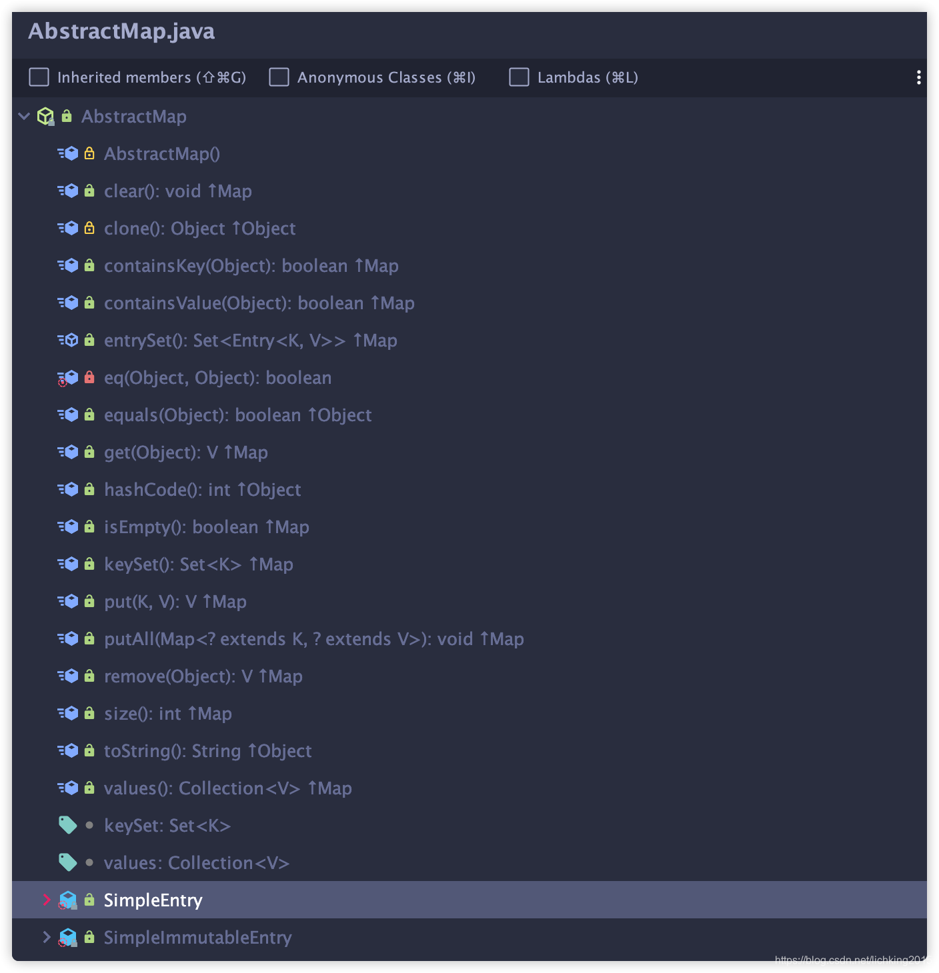
Task: Select the highlighted SimpleEntry row
Action: [469, 900]
